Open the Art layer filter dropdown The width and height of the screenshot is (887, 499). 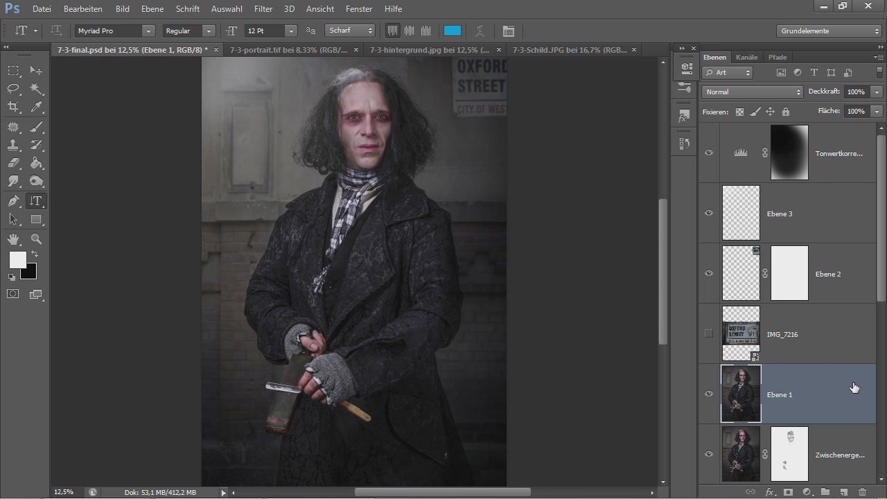point(727,72)
